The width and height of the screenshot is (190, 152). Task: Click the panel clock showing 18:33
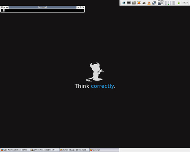pos(185,3)
